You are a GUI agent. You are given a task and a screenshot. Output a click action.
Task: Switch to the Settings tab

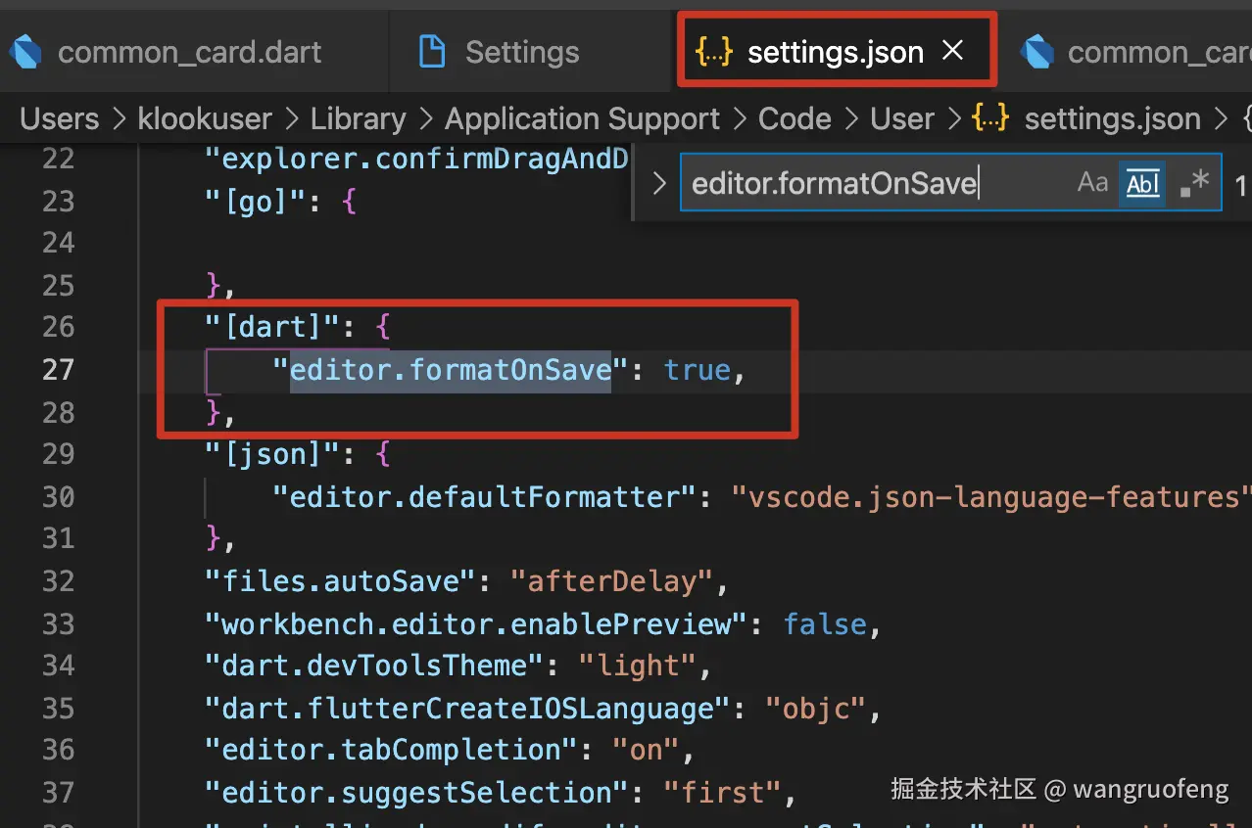click(x=521, y=52)
